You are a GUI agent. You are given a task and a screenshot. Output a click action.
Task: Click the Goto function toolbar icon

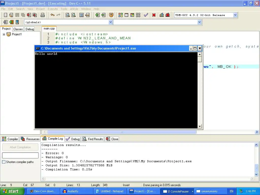coord(82,15)
